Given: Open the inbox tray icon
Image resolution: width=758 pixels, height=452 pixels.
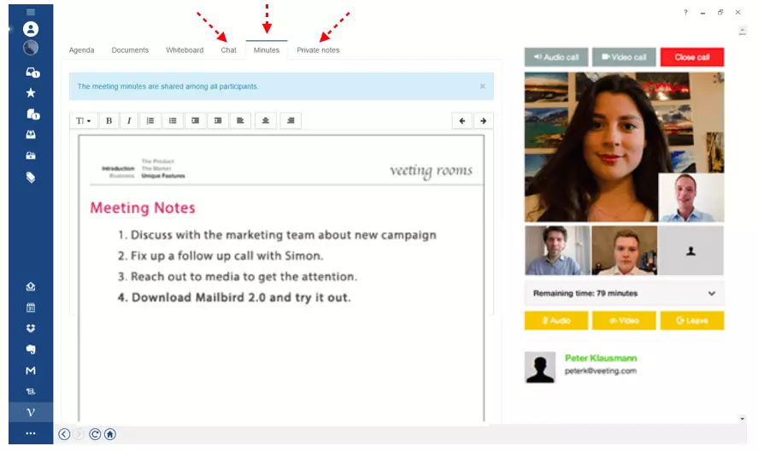Looking at the screenshot, I should tap(31, 135).
